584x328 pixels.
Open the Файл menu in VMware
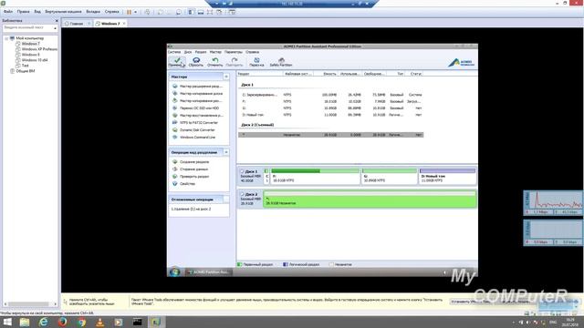(8, 12)
